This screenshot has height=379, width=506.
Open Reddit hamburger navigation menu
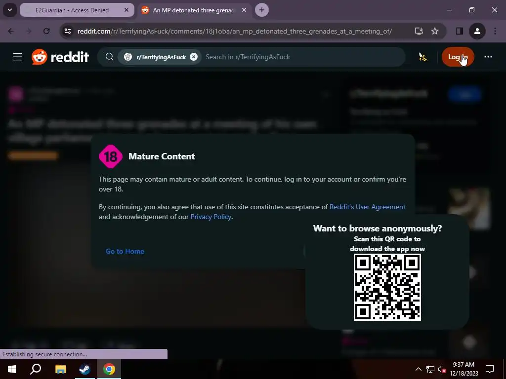click(x=18, y=57)
